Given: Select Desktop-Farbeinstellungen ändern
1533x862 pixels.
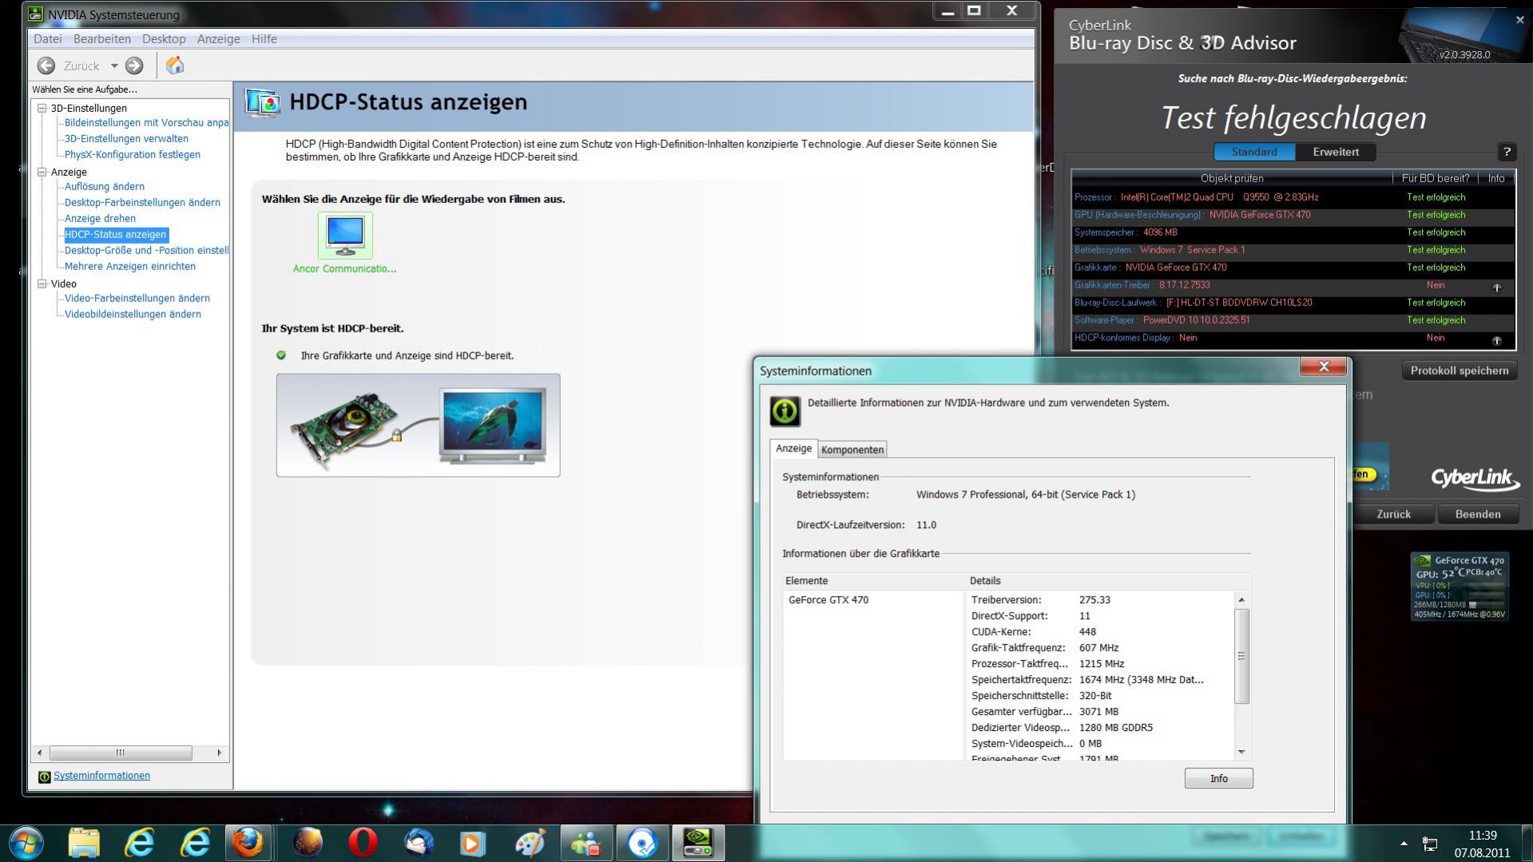Looking at the screenshot, I should click(142, 202).
